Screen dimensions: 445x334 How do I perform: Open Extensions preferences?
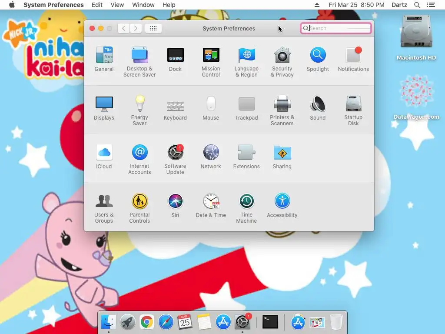click(246, 157)
